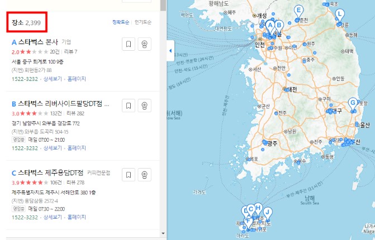Click the star rating 3.0 of 리버사이드팔당DT점

(x=30, y=113)
